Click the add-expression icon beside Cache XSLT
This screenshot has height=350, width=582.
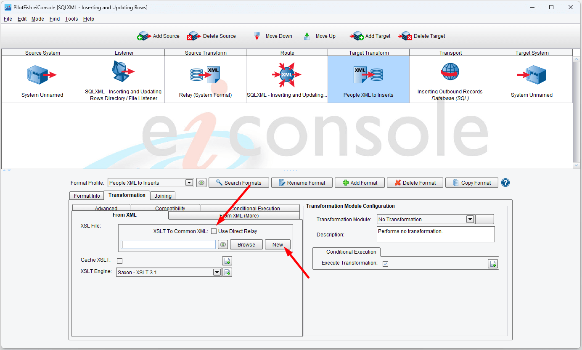tap(227, 261)
